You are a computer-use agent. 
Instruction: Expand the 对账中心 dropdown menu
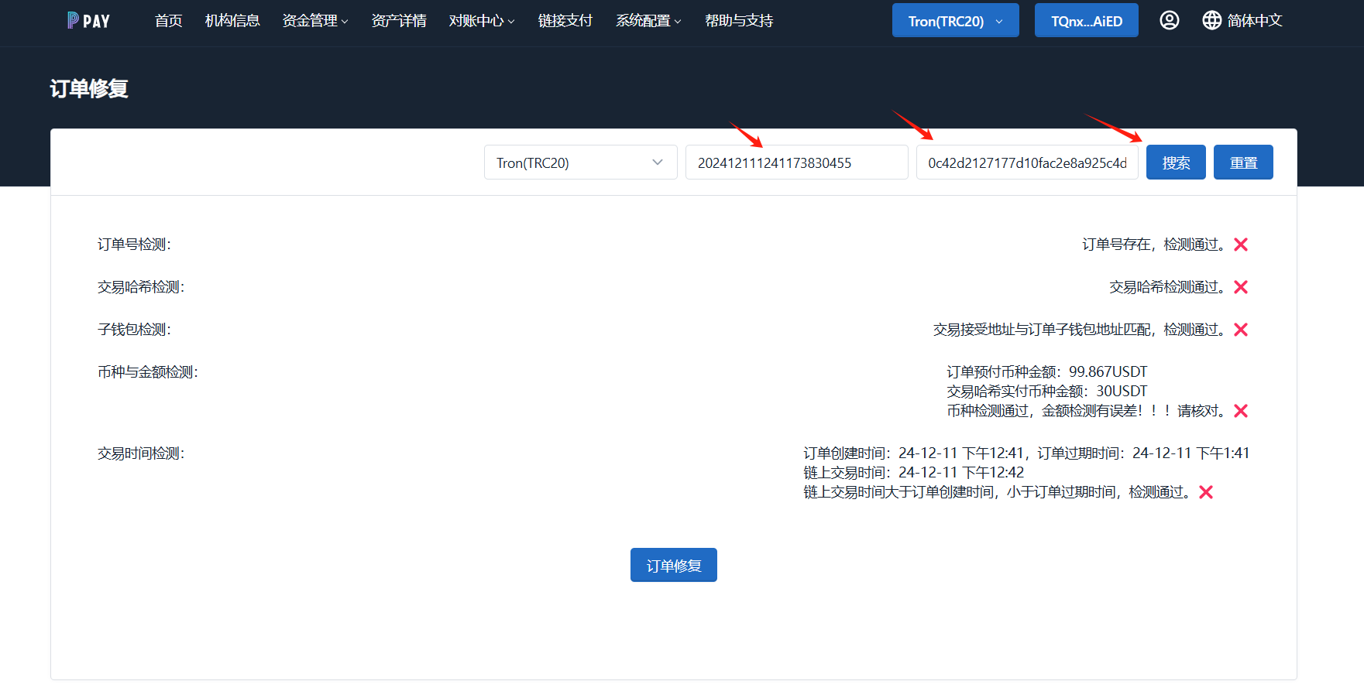[482, 21]
